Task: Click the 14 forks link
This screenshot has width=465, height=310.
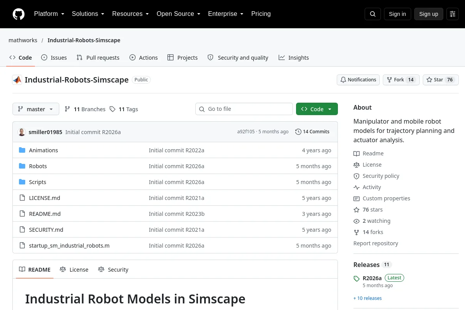Action: point(368,232)
